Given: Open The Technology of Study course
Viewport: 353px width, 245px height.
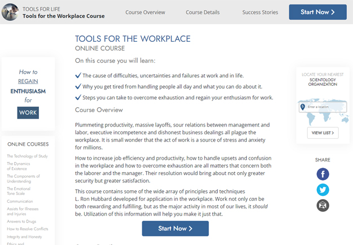Looking at the screenshot, I should (x=27, y=156).
